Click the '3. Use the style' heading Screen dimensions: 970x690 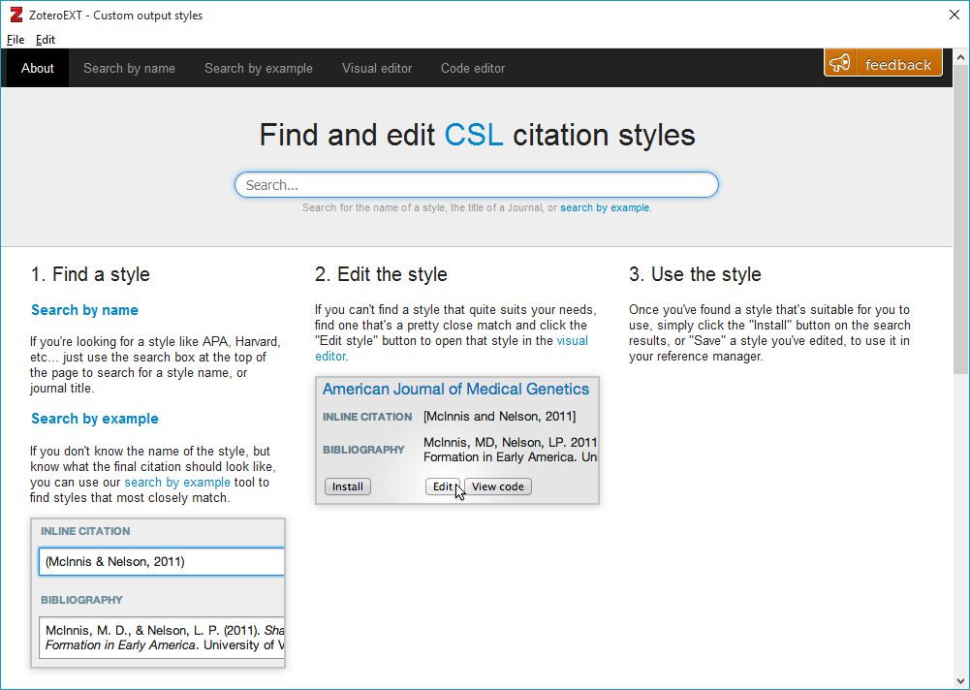696,274
